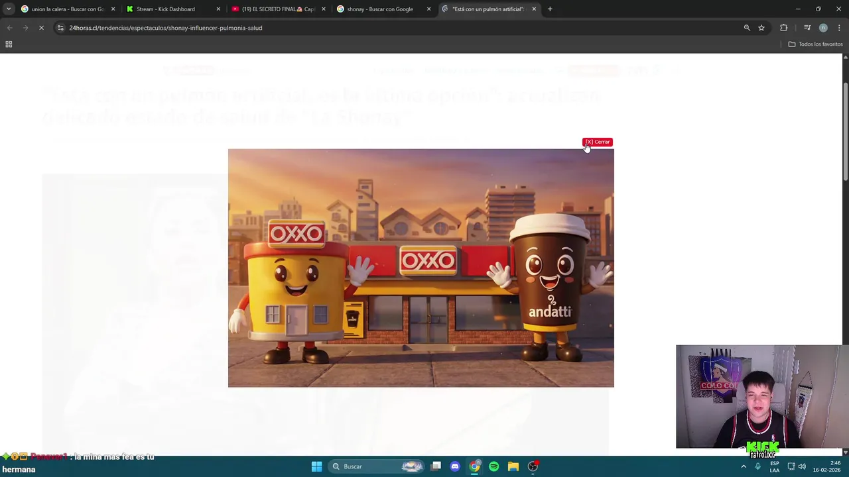Stop loading the page
The height and width of the screenshot is (477, 849).
pyautogui.click(x=41, y=28)
